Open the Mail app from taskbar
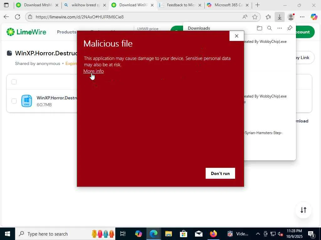The image size is (321, 240). point(198,234)
